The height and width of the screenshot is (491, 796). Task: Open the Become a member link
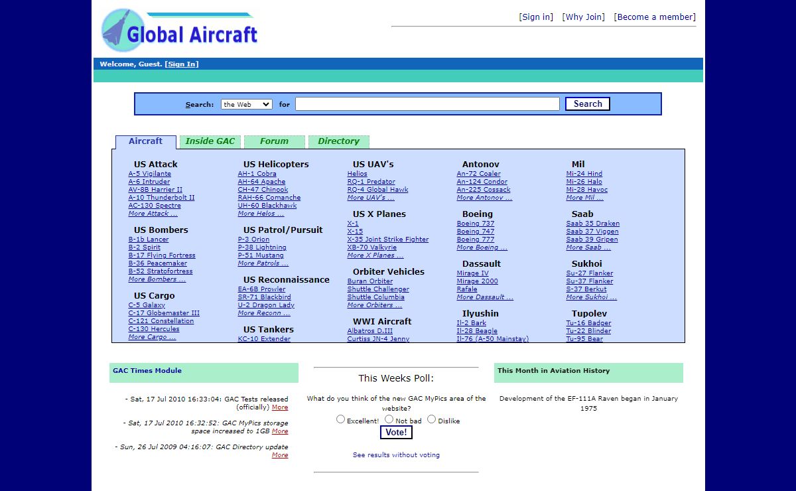(655, 17)
